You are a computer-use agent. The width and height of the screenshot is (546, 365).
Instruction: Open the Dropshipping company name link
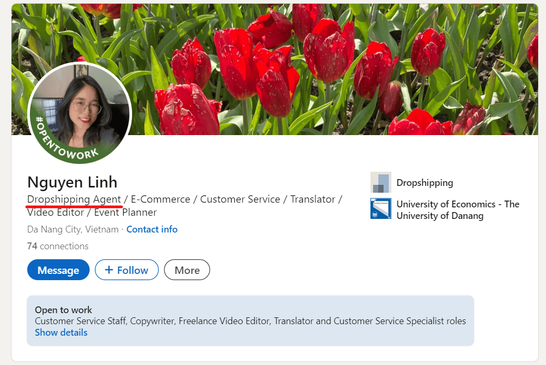pos(424,183)
